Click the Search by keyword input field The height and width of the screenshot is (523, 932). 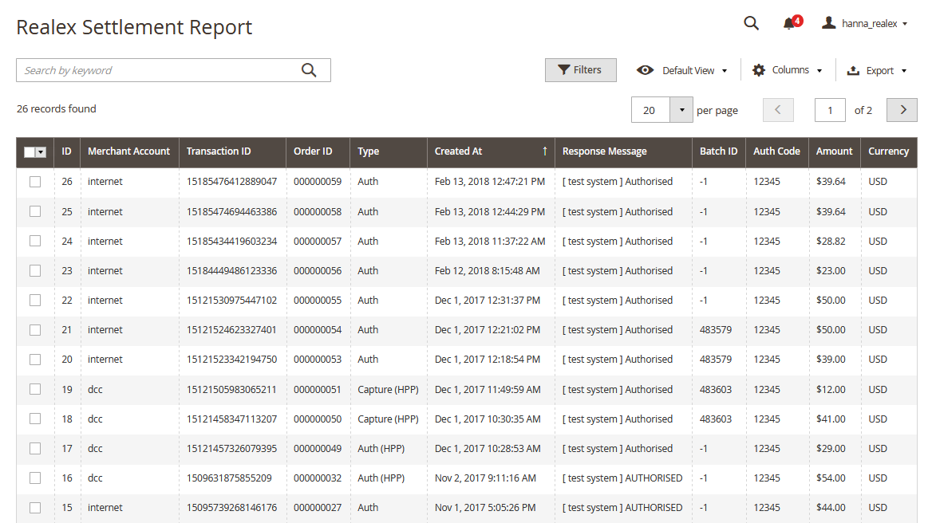point(160,70)
